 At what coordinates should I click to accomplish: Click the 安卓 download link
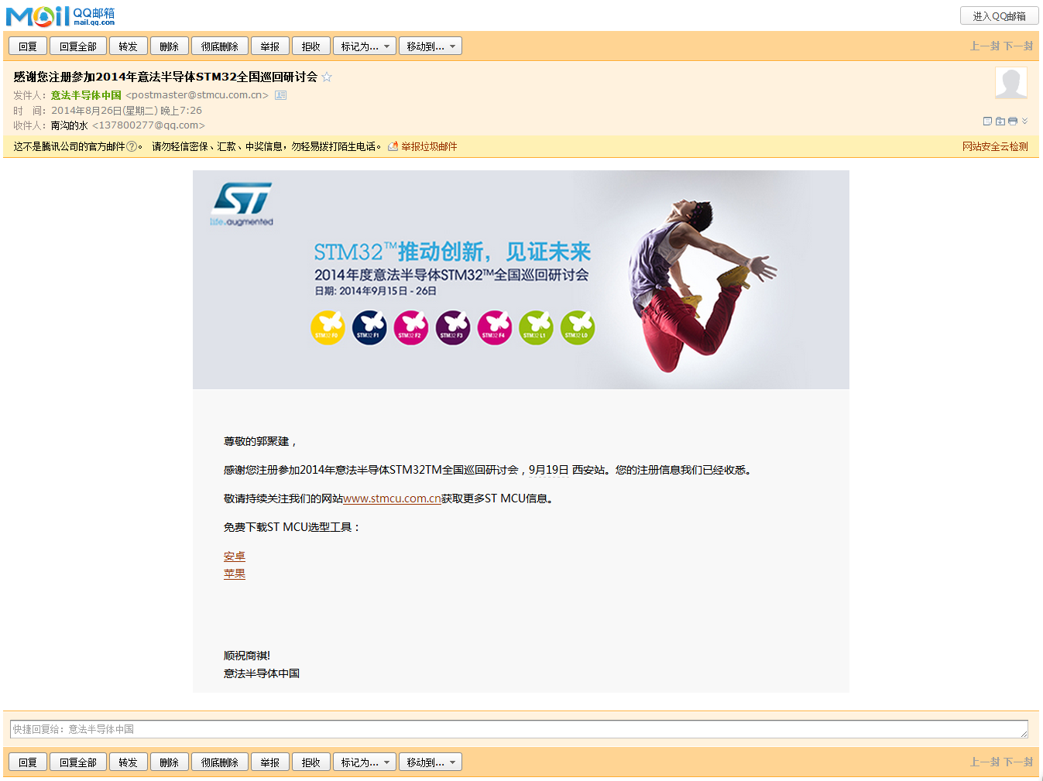[235, 556]
